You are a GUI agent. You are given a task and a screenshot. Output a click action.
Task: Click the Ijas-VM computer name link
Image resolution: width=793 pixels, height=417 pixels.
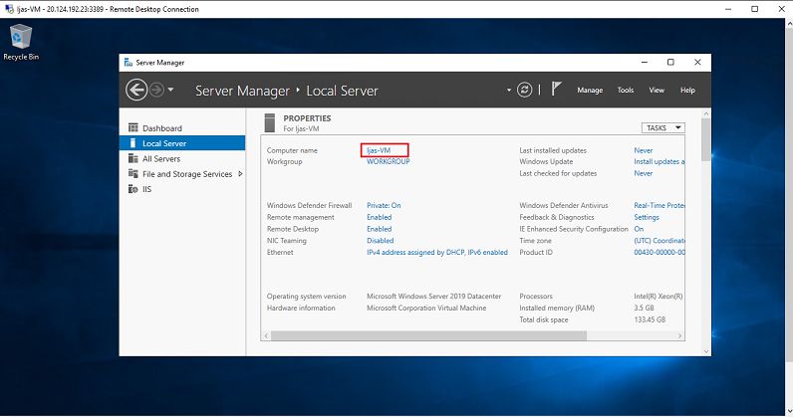pyautogui.click(x=379, y=150)
